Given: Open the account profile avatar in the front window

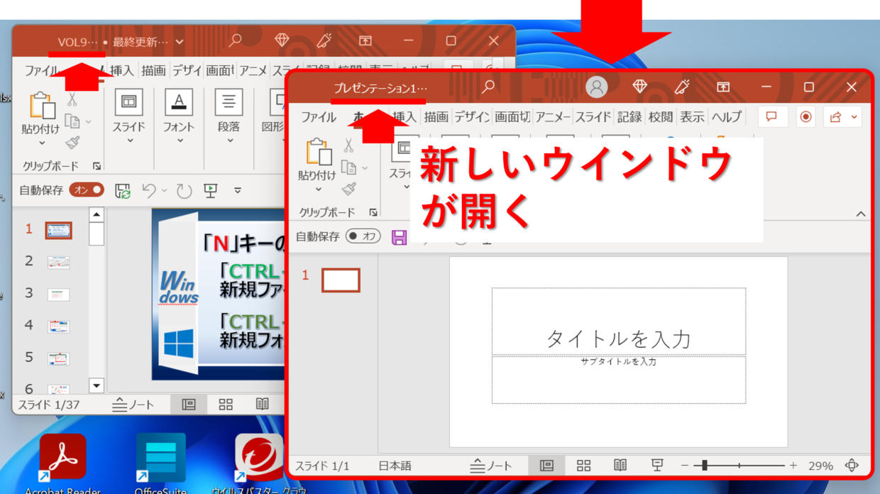Looking at the screenshot, I should [x=597, y=87].
